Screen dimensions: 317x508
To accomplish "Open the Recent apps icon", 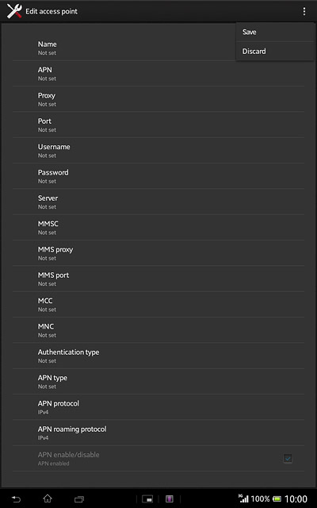I will (x=79, y=499).
